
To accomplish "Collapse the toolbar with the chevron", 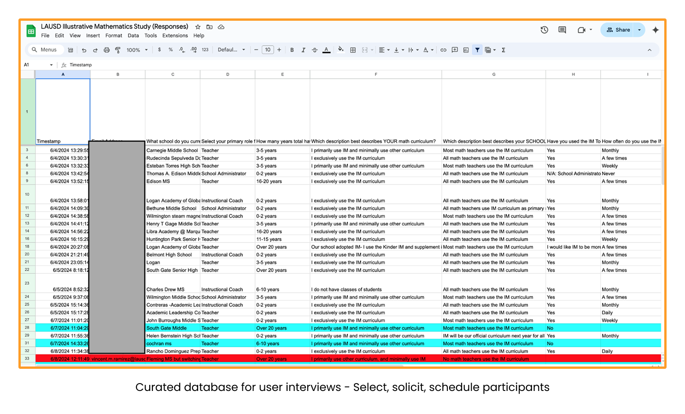I will coord(650,50).
